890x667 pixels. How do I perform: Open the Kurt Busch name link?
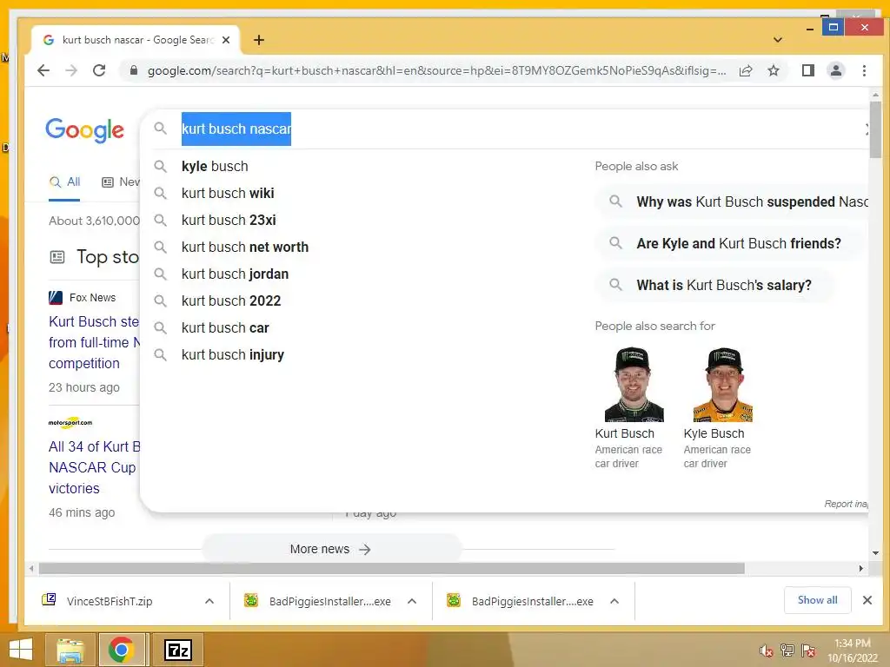[624, 433]
